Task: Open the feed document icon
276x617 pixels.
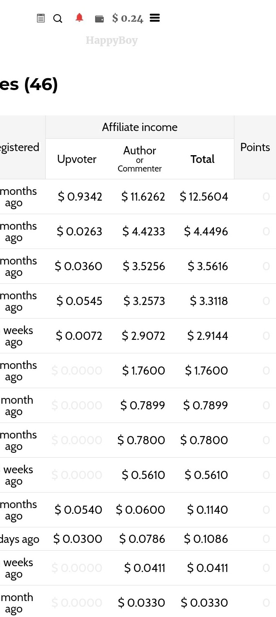Action: [x=41, y=18]
